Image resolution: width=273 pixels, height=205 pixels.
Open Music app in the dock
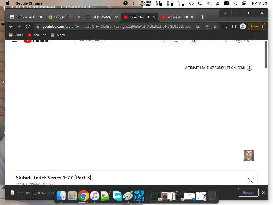[95, 196]
